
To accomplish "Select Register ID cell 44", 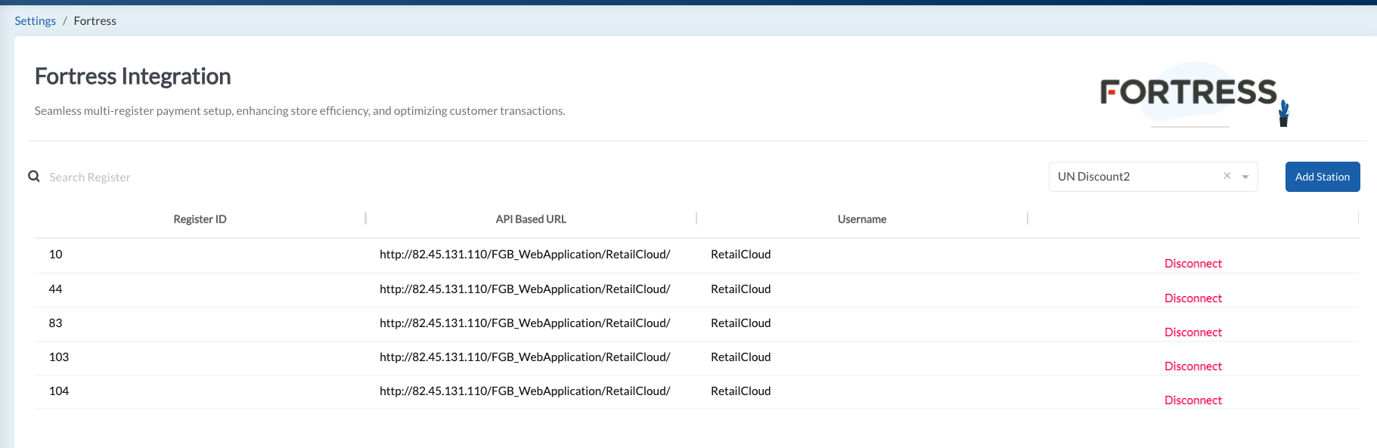I will click(56, 289).
